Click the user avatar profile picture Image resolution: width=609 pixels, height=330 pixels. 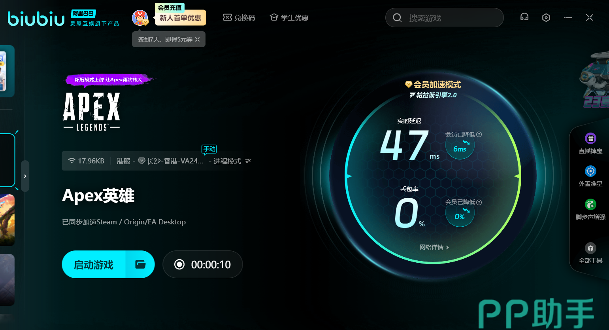coord(140,18)
